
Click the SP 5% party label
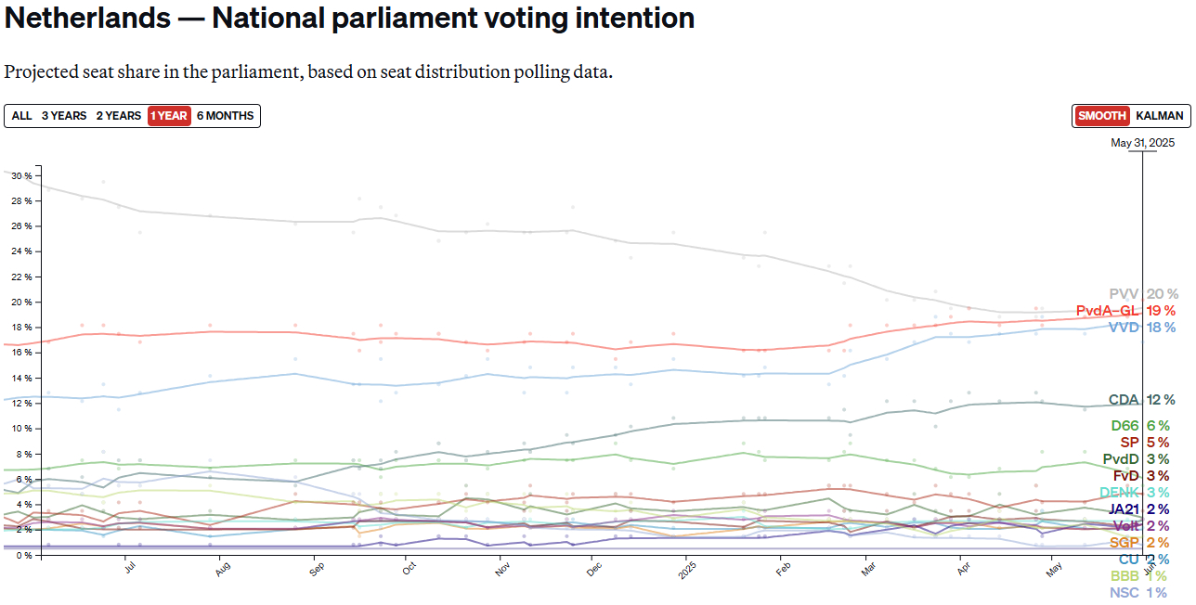click(1129, 443)
